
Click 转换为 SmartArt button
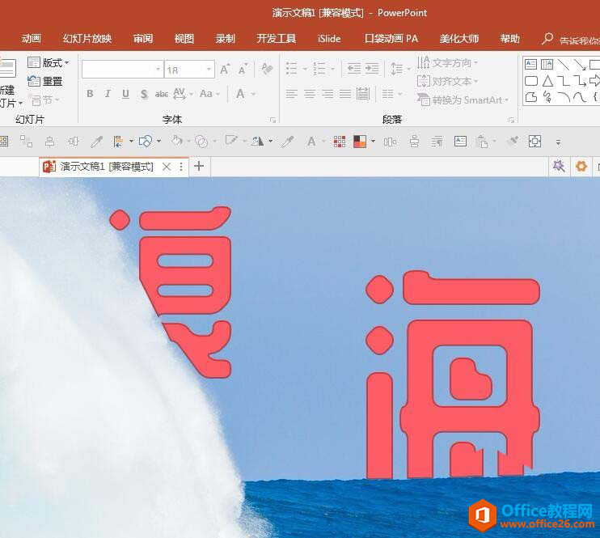(x=463, y=100)
